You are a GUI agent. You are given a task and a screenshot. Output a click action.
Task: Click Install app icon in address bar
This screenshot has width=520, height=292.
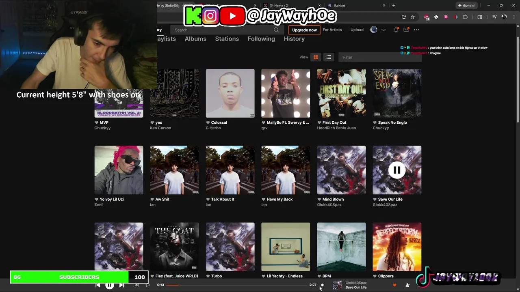click(x=404, y=17)
